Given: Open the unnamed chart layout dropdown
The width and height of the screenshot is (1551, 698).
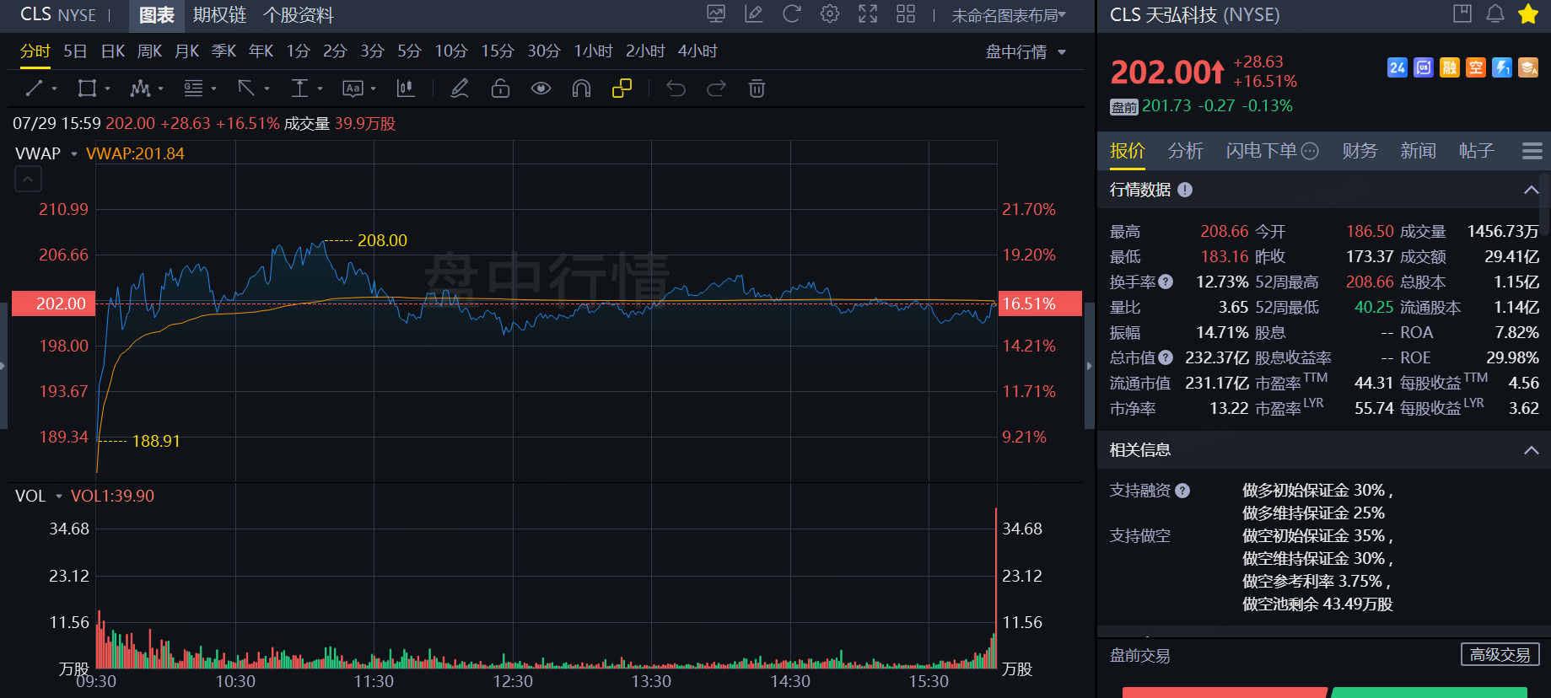Looking at the screenshot, I should [1009, 15].
